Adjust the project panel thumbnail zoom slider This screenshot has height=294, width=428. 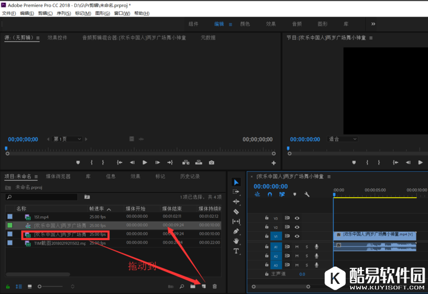39,286
